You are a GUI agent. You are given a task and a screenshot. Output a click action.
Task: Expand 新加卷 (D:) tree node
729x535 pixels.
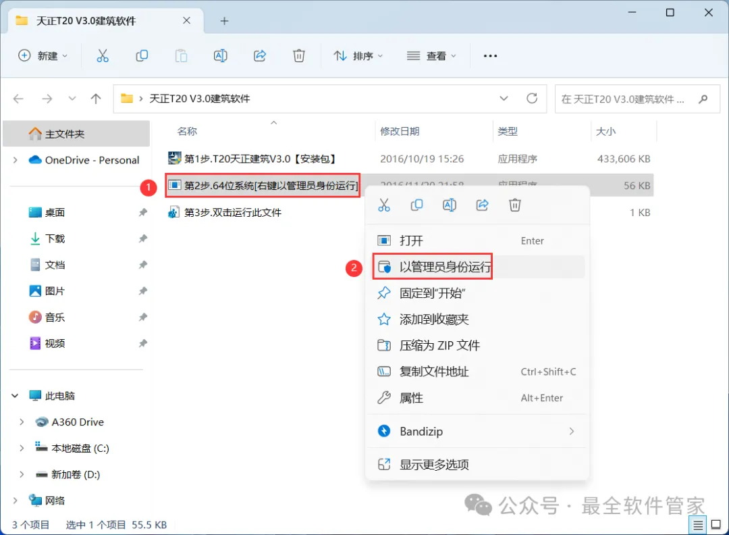pyautogui.click(x=22, y=474)
